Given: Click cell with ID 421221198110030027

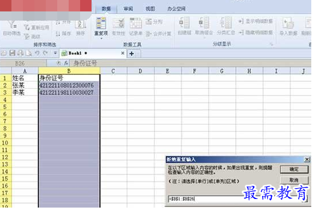Looking at the screenshot, I should pyautogui.click(x=69, y=92).
